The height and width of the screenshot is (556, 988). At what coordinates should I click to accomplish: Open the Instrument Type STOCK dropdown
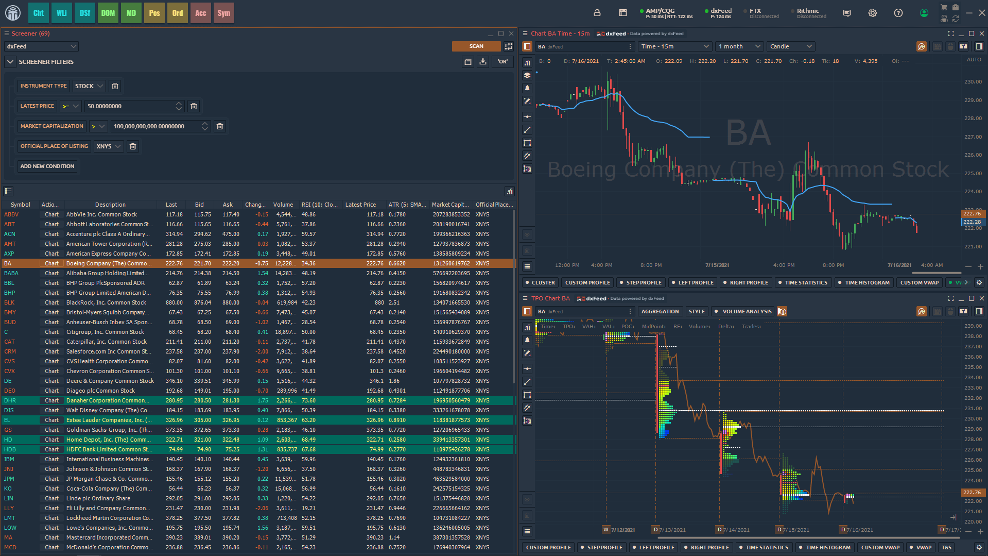pyautogui.click(x=89, y=86)
